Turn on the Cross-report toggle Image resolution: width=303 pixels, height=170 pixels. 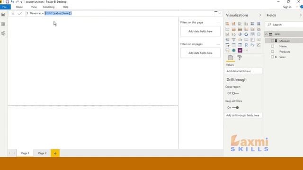click(235, 93)
